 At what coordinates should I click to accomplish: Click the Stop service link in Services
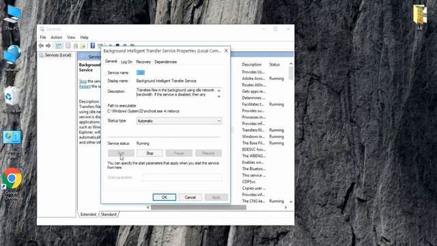coord(83,81)
